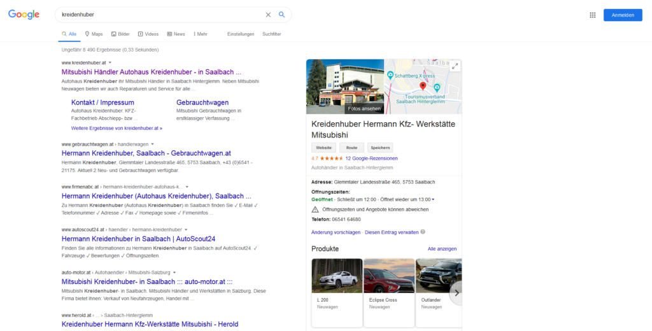Switch to the News tab

pyautogui.click(x=176, y=34)
